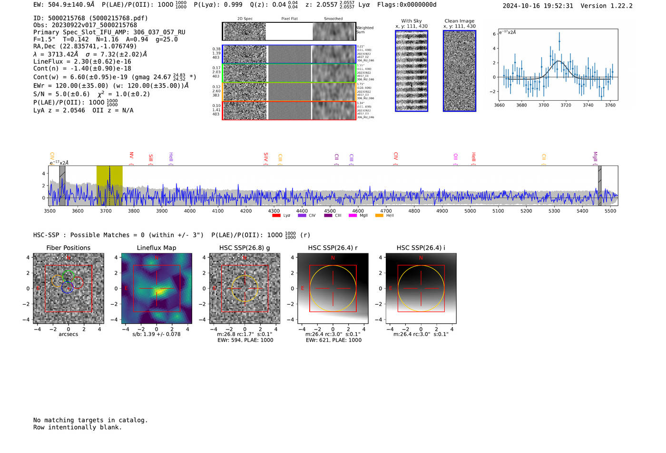666x453 pixels.
Task: Select 'Row intentionally blank.' text
Action: point(78,427)
